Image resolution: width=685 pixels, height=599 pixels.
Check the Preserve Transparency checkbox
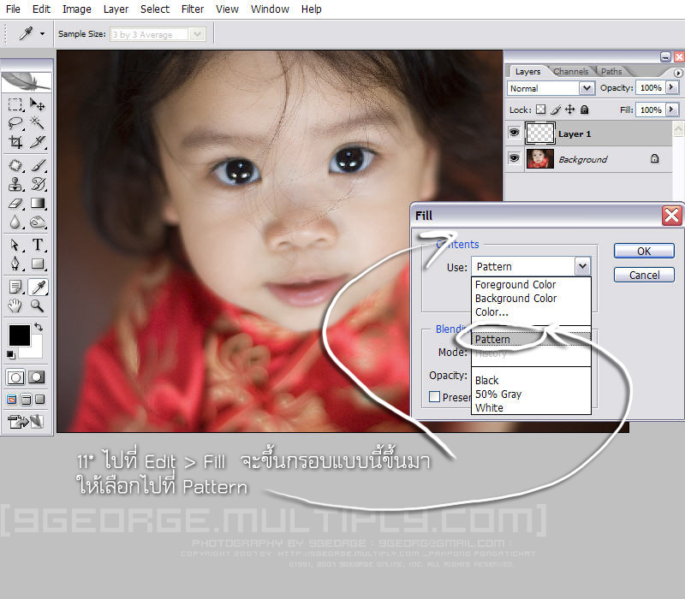coord(434,396)
